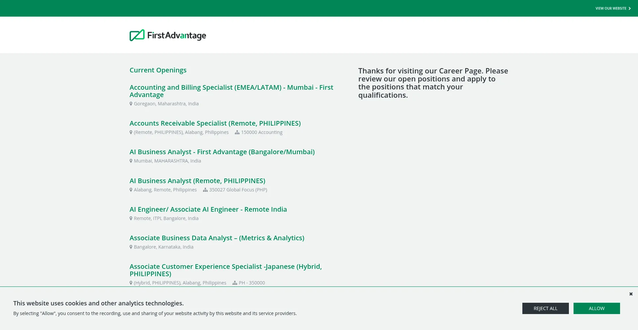The image size is (638, 330).
Task: Click REJECT ALL in the cookie banner
Action: pos(545,308)
